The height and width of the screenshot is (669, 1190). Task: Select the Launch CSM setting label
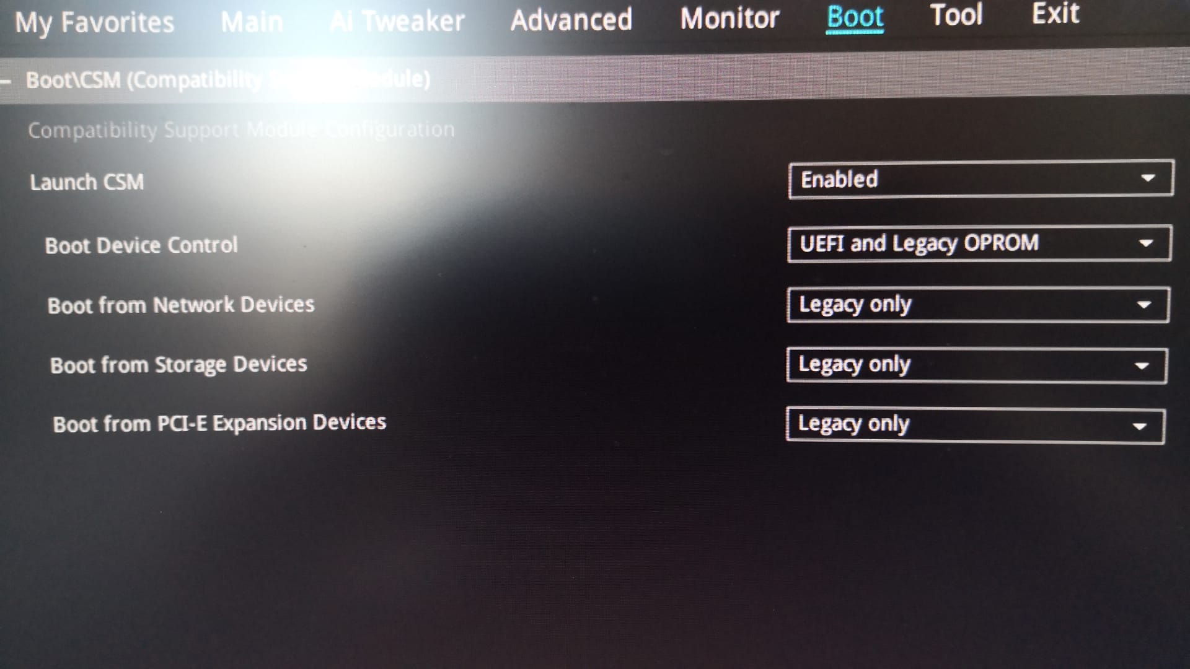click(87, 182)
